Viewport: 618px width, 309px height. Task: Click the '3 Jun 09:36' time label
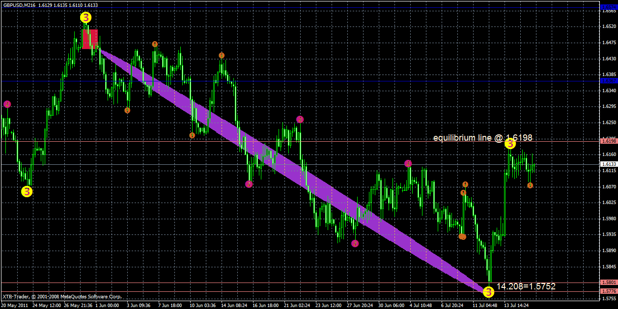coord(139,305)
